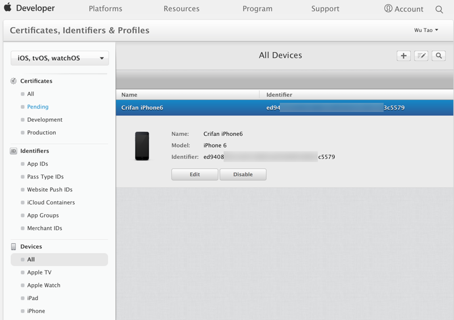The height and width of the screenshot is (320, 454).
Task: Click the iPhone 6 device image
Action: [x=142, y=146]
